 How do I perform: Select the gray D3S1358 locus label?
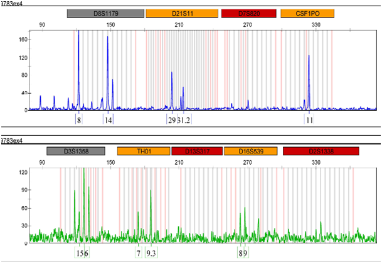(x=75, y=152)
